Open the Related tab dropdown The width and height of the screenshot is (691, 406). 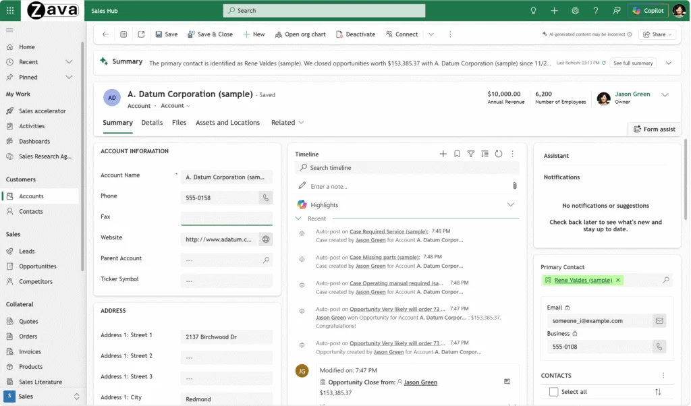287,123
